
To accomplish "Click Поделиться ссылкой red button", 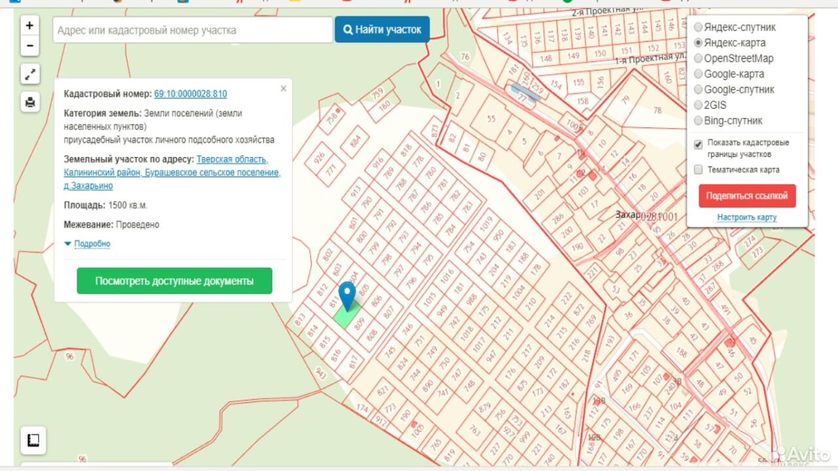I will pos(747,196).
